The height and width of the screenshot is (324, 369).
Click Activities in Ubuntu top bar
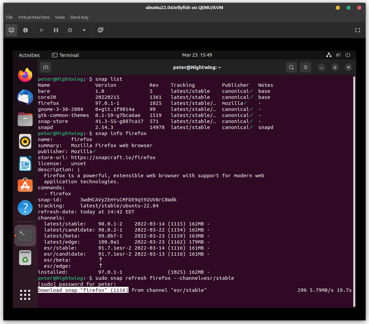click(x=29, y=55)
